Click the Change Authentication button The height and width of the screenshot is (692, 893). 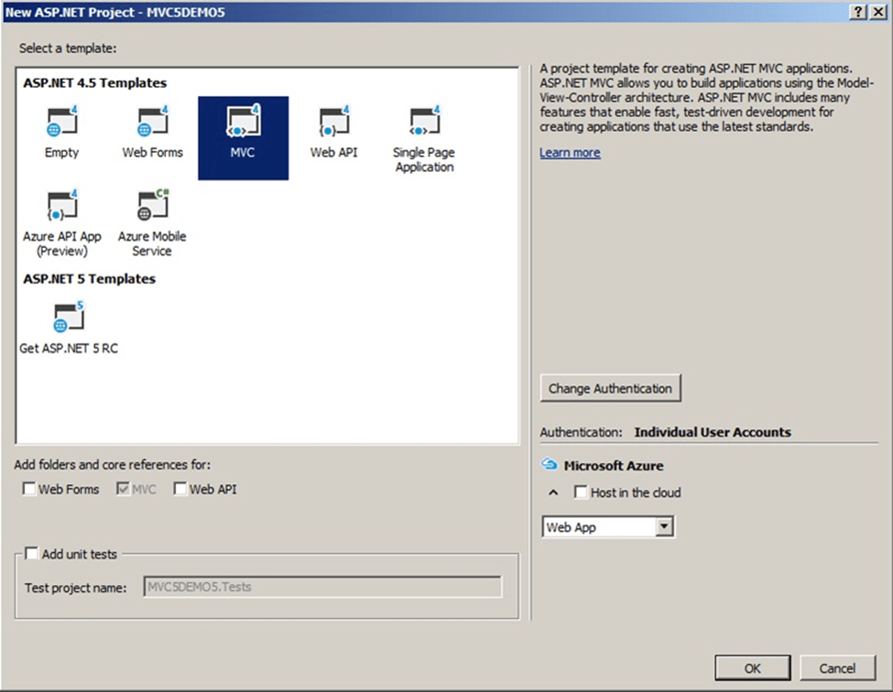(610, 388)
